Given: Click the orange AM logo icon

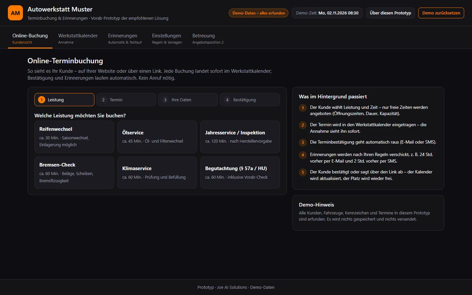Looking at the screenshot, I should pyautogui.click(x=15, y=13).
